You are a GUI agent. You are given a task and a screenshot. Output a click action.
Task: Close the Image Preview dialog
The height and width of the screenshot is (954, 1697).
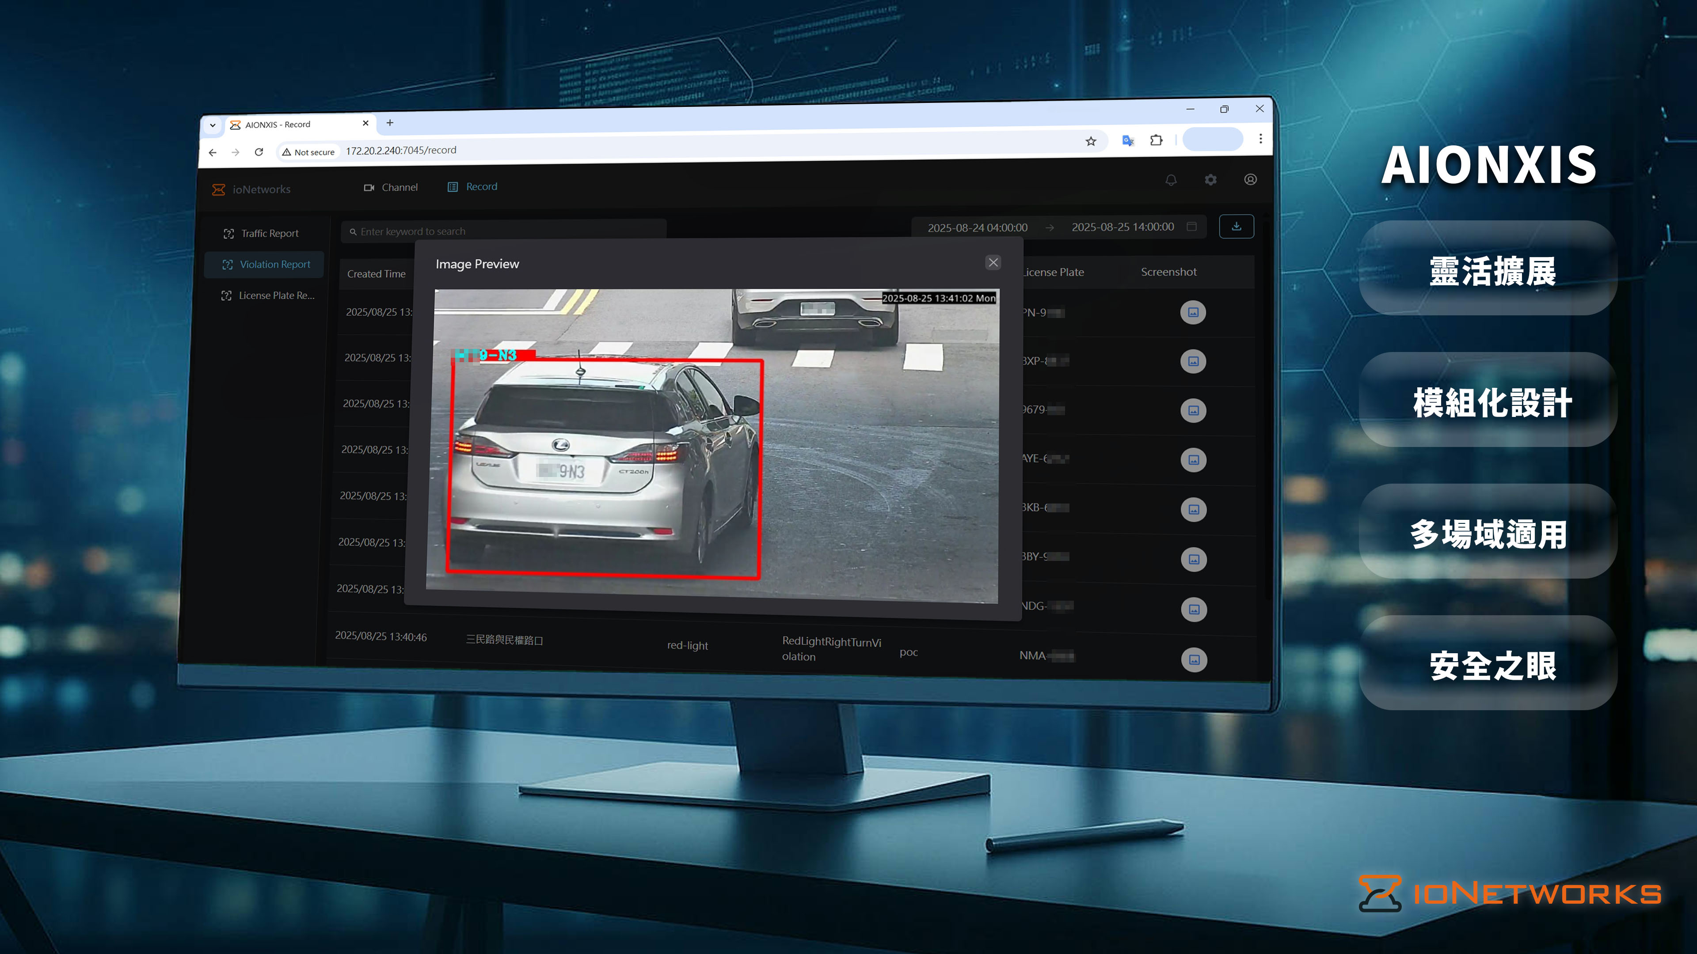(x=993, y=263)
